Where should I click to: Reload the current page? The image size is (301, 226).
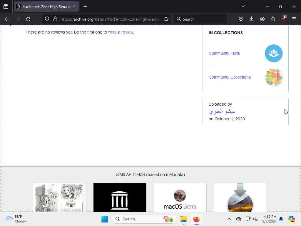coord(28,19)
